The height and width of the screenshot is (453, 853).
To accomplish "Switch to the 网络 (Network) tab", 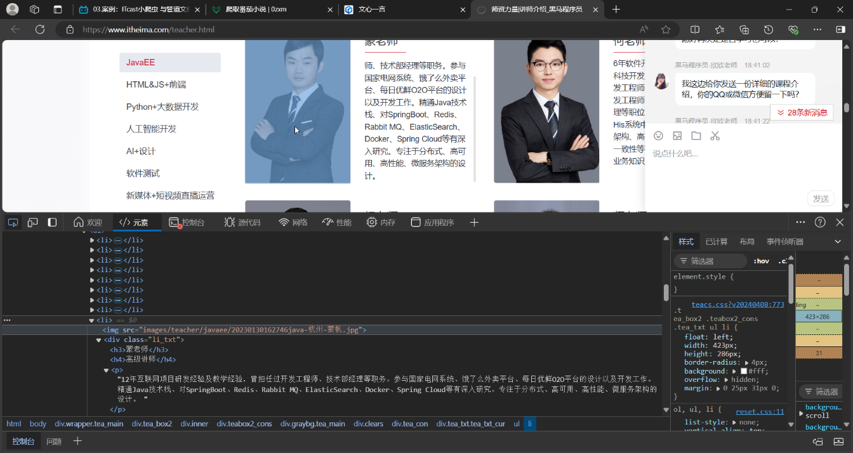I will (x=293, y=222).
